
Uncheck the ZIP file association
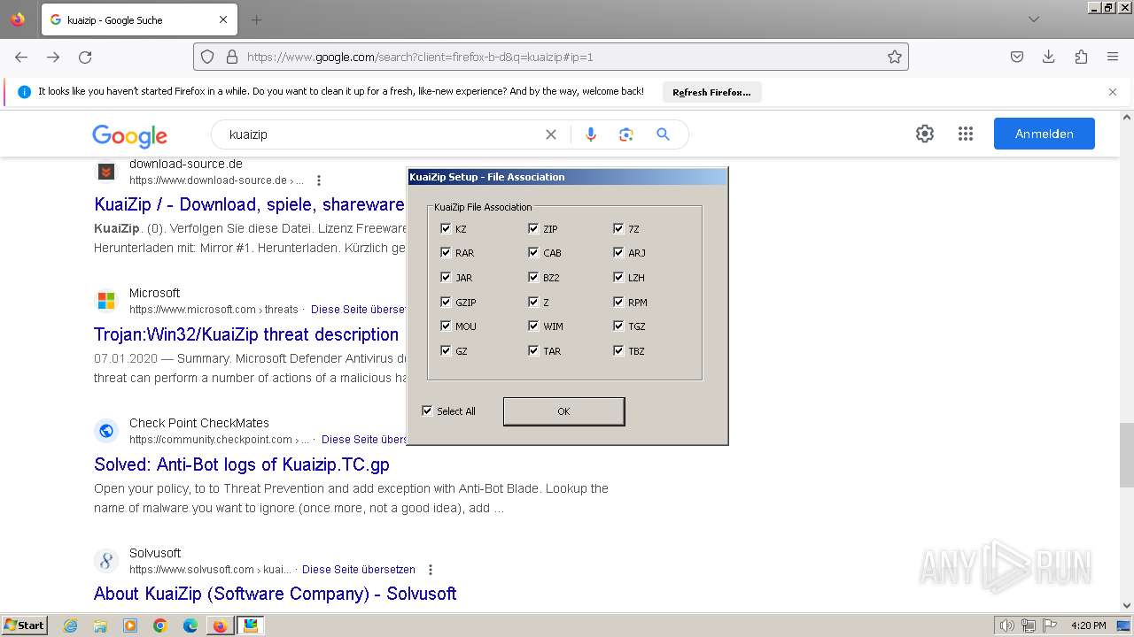click(x=533, y=228)
